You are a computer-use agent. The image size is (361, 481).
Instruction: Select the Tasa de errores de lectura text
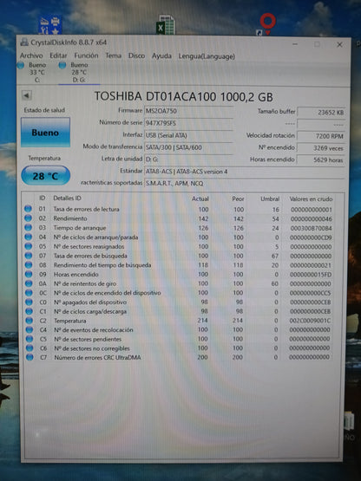click(86, 209)
